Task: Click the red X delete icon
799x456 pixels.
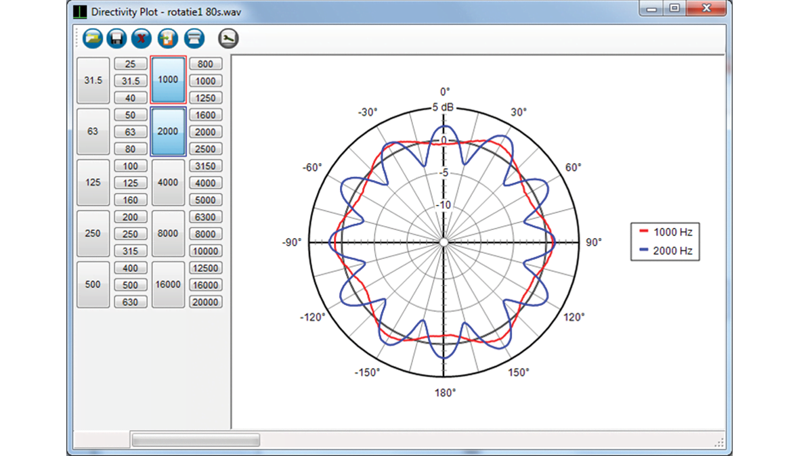Action: click(141, 39)
